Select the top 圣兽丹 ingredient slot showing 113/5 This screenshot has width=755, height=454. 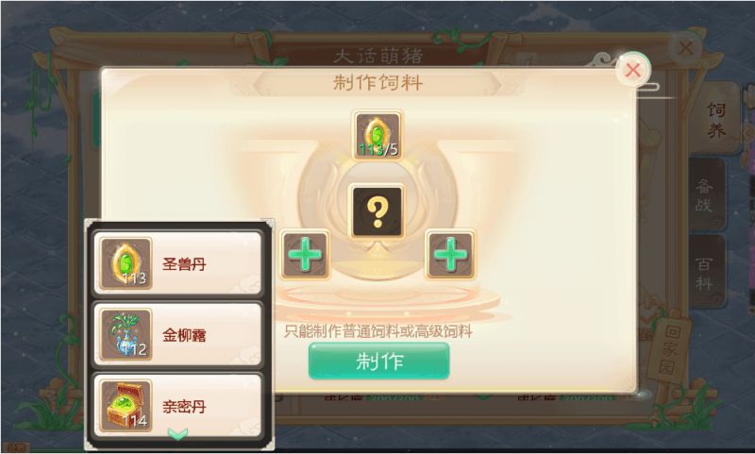coord(377,135)
